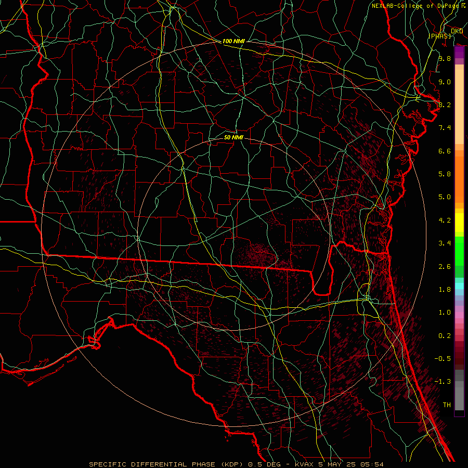The width and height of the screenshot is (468, 468).
Task: Click the 3.4 value on the scale
Action: tap(445, 243)
